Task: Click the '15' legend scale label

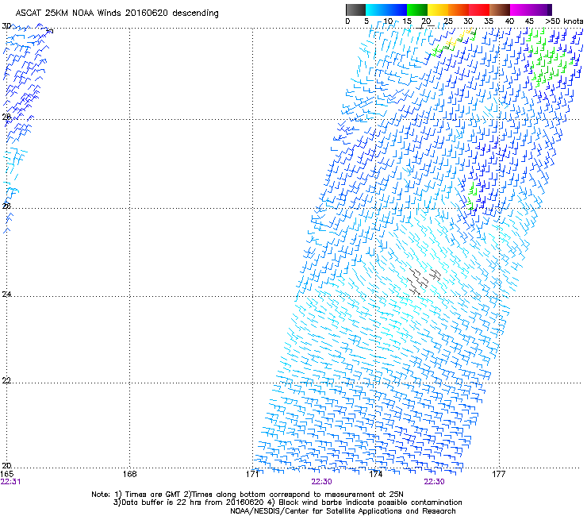Action: [x=407, y=21]
